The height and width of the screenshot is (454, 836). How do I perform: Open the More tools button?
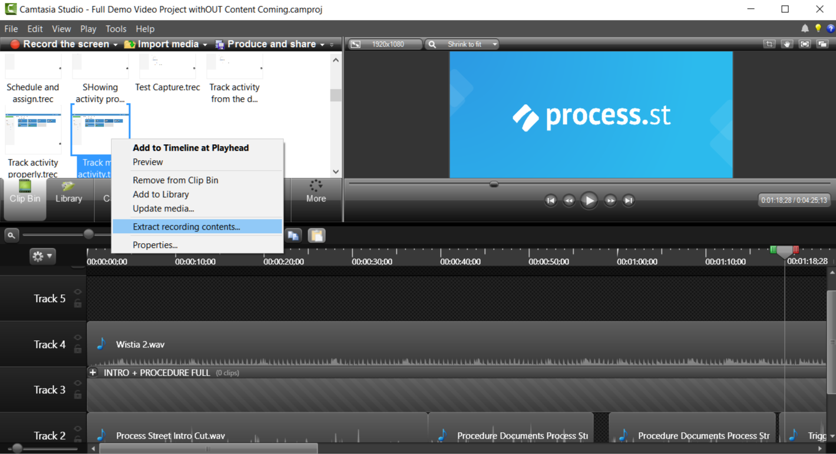point(316,192)
